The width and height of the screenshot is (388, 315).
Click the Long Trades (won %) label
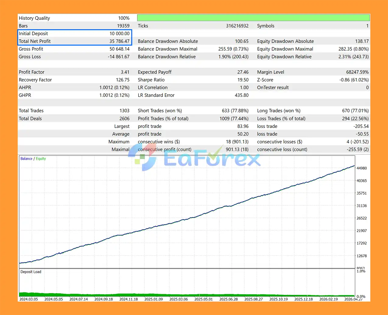click(279, 111)
